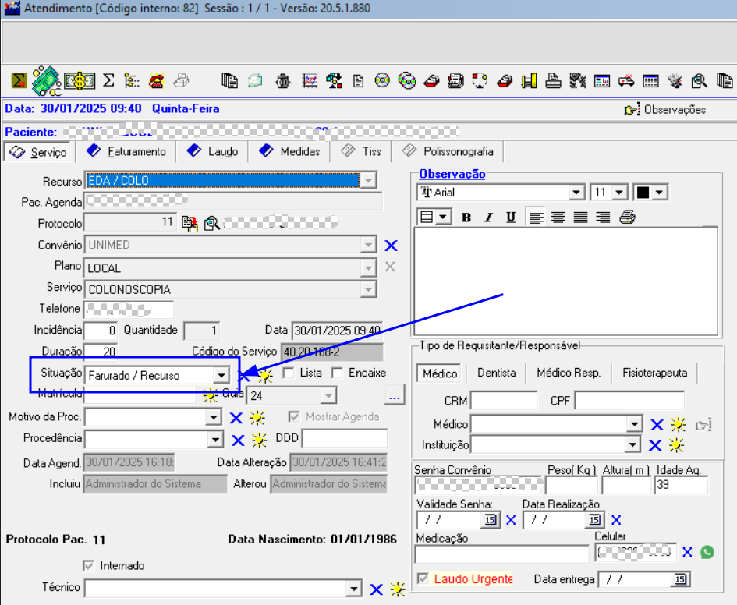Switch to the Laudo tab
The height and width of the screenshot is (605, 737).
point(213,152)
